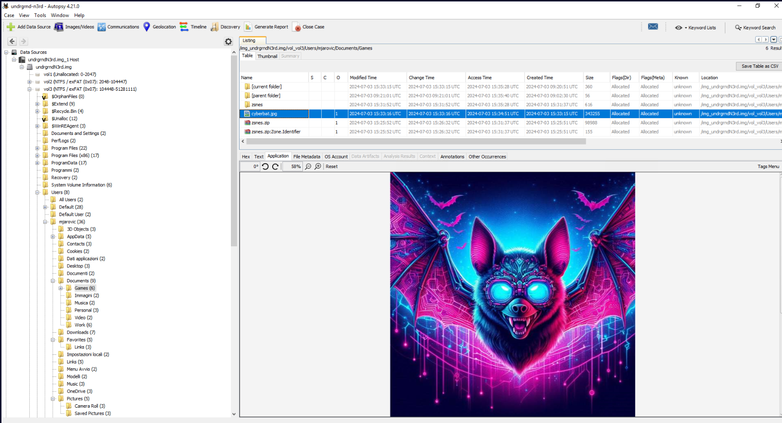Rotate the image counterclockwise

265,167
